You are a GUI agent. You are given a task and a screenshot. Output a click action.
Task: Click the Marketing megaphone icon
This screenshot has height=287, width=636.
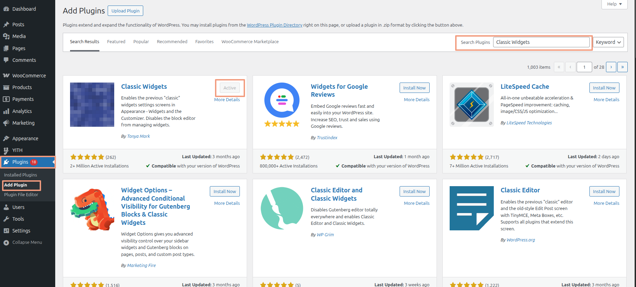click(x=6, y=123)
